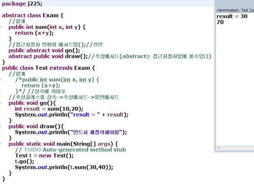Collapse fold marker beside Exam's sum(int x, int y) method
This screenshot has width=254, height=184.
(x=0, y=27)
